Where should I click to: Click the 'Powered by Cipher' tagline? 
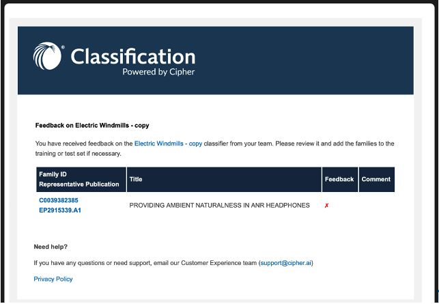(158, 72)
